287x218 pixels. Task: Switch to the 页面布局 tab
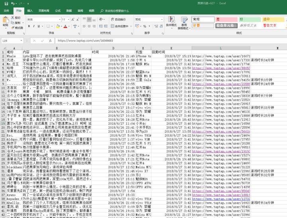44,11
